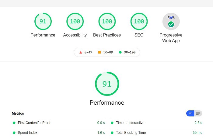Click green status dot beside First Contentful Paint
213x139 pixels.
click(x=14, y=123)
